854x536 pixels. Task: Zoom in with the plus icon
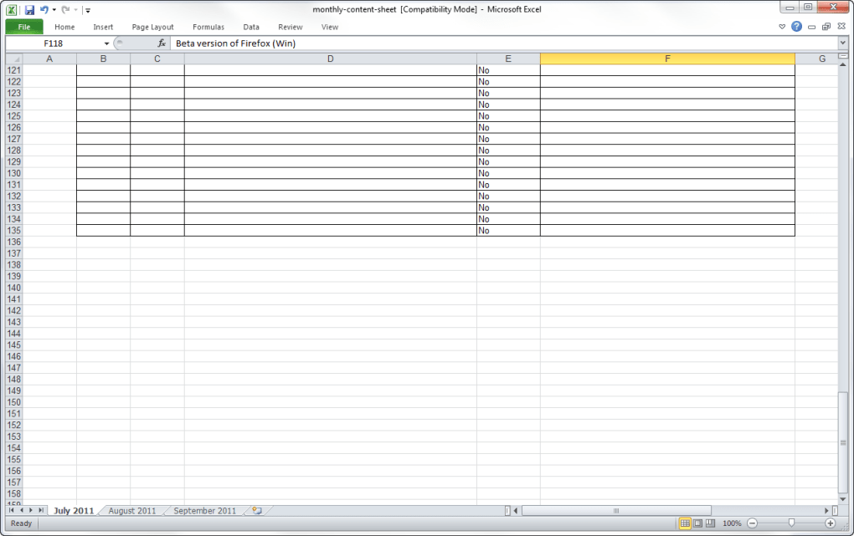click(831, 523)
